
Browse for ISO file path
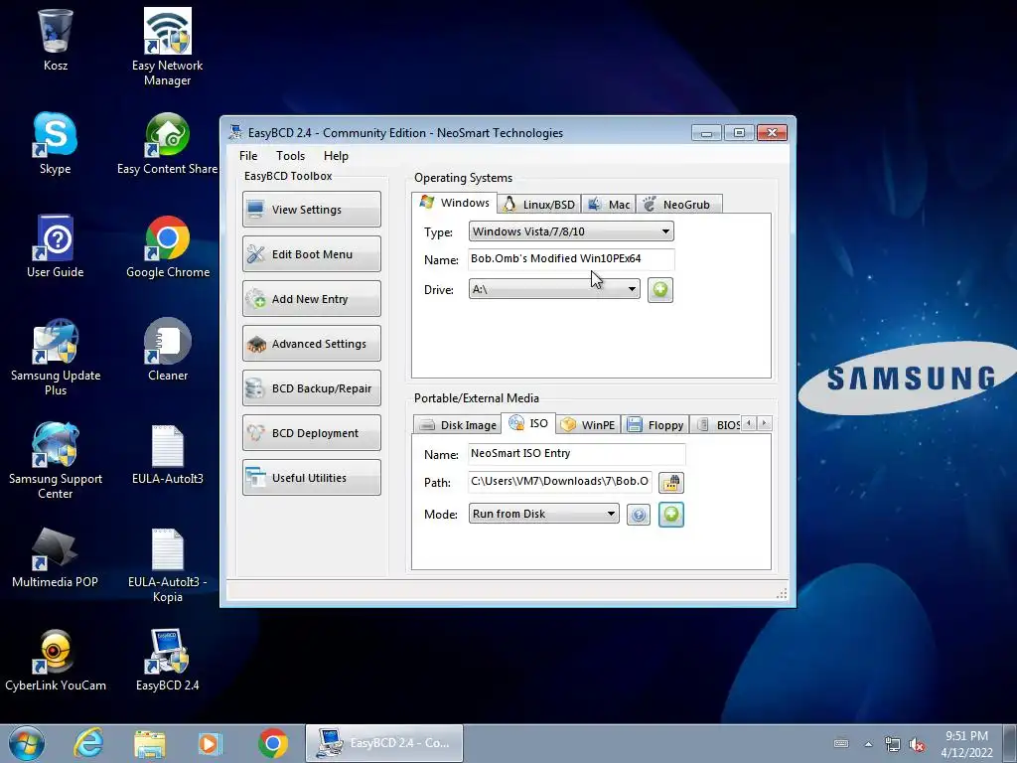(671, 482)
